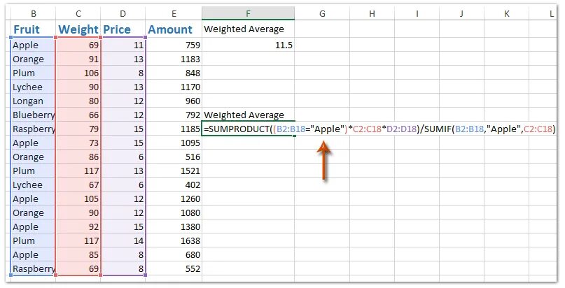Click the amount value 1080

click(174, 213)
